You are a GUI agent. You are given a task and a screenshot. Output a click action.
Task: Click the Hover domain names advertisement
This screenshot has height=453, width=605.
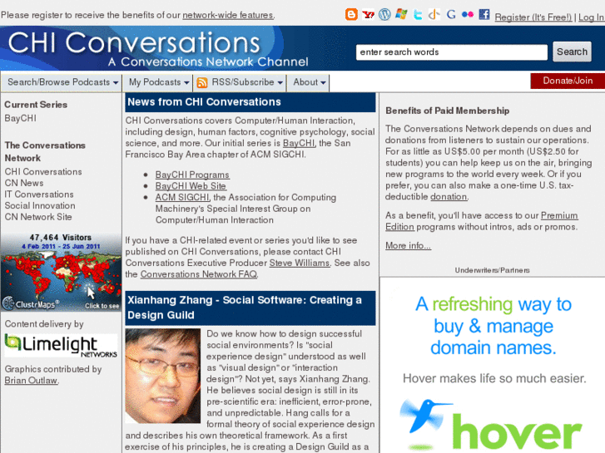point(493,365)
